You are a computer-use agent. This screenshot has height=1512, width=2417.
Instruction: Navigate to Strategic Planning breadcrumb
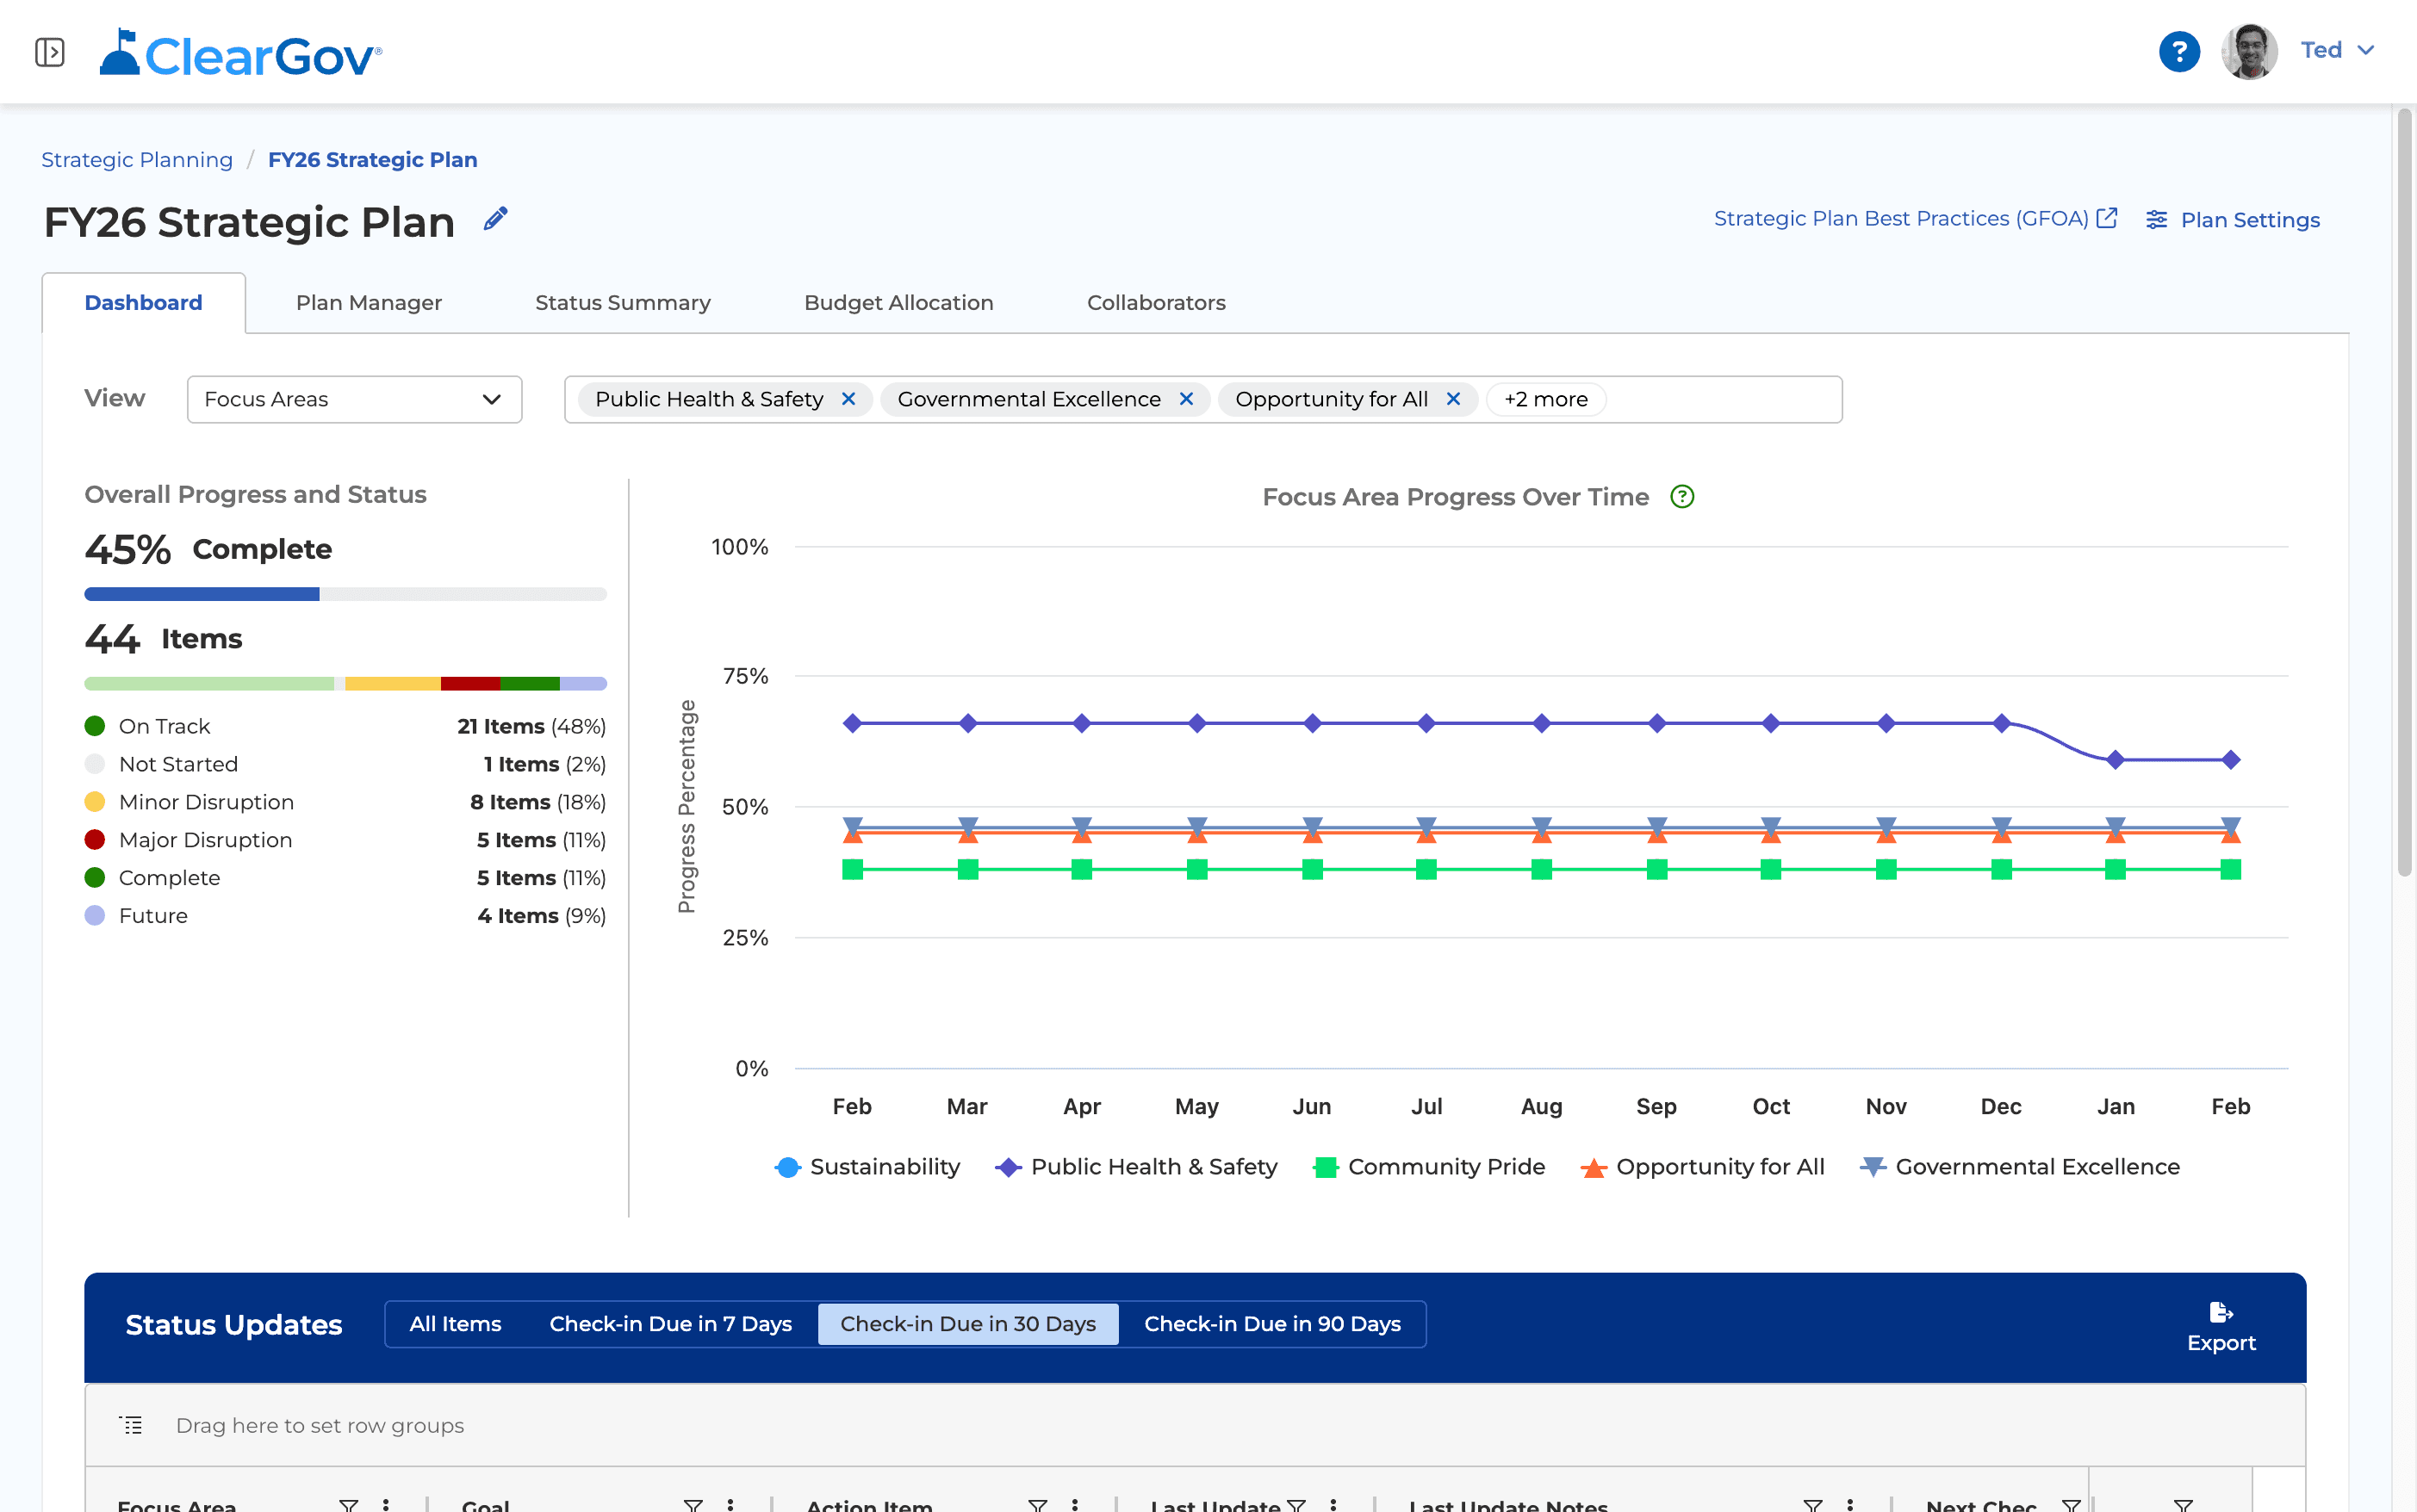tap(137, 159)
